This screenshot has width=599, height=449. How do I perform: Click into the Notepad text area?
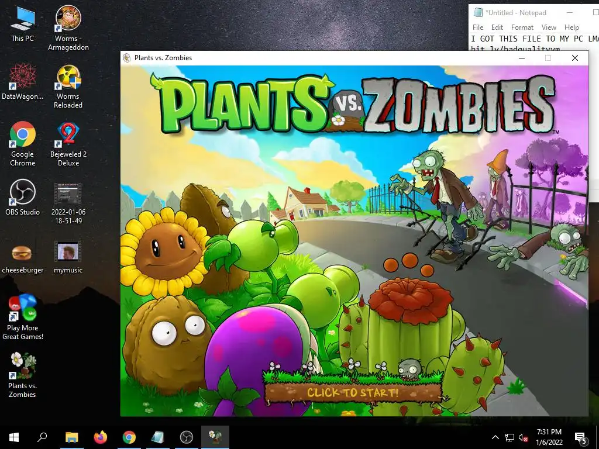click(x=533, y=42)
